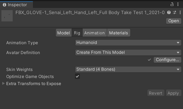Open the help reference icon
Screen dimensions: 183x109
pyautogui.click(x=169, y=12)
